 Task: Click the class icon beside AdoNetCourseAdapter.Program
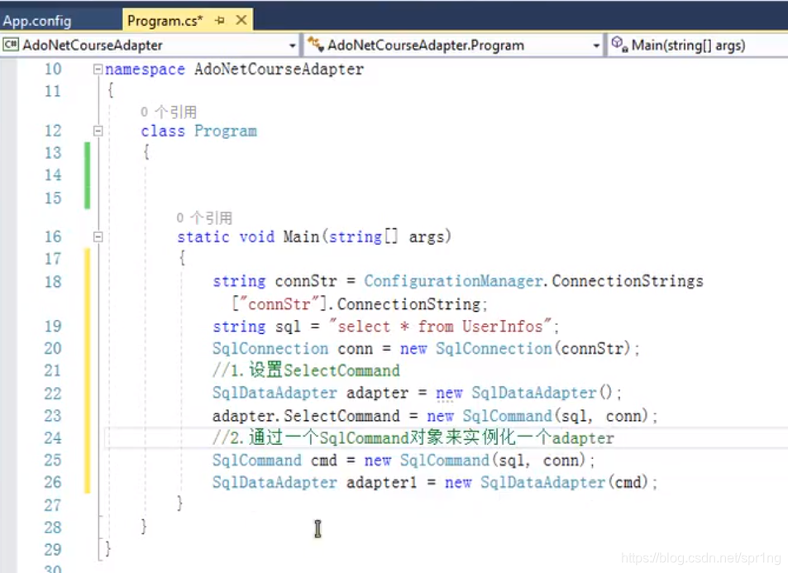315,45
